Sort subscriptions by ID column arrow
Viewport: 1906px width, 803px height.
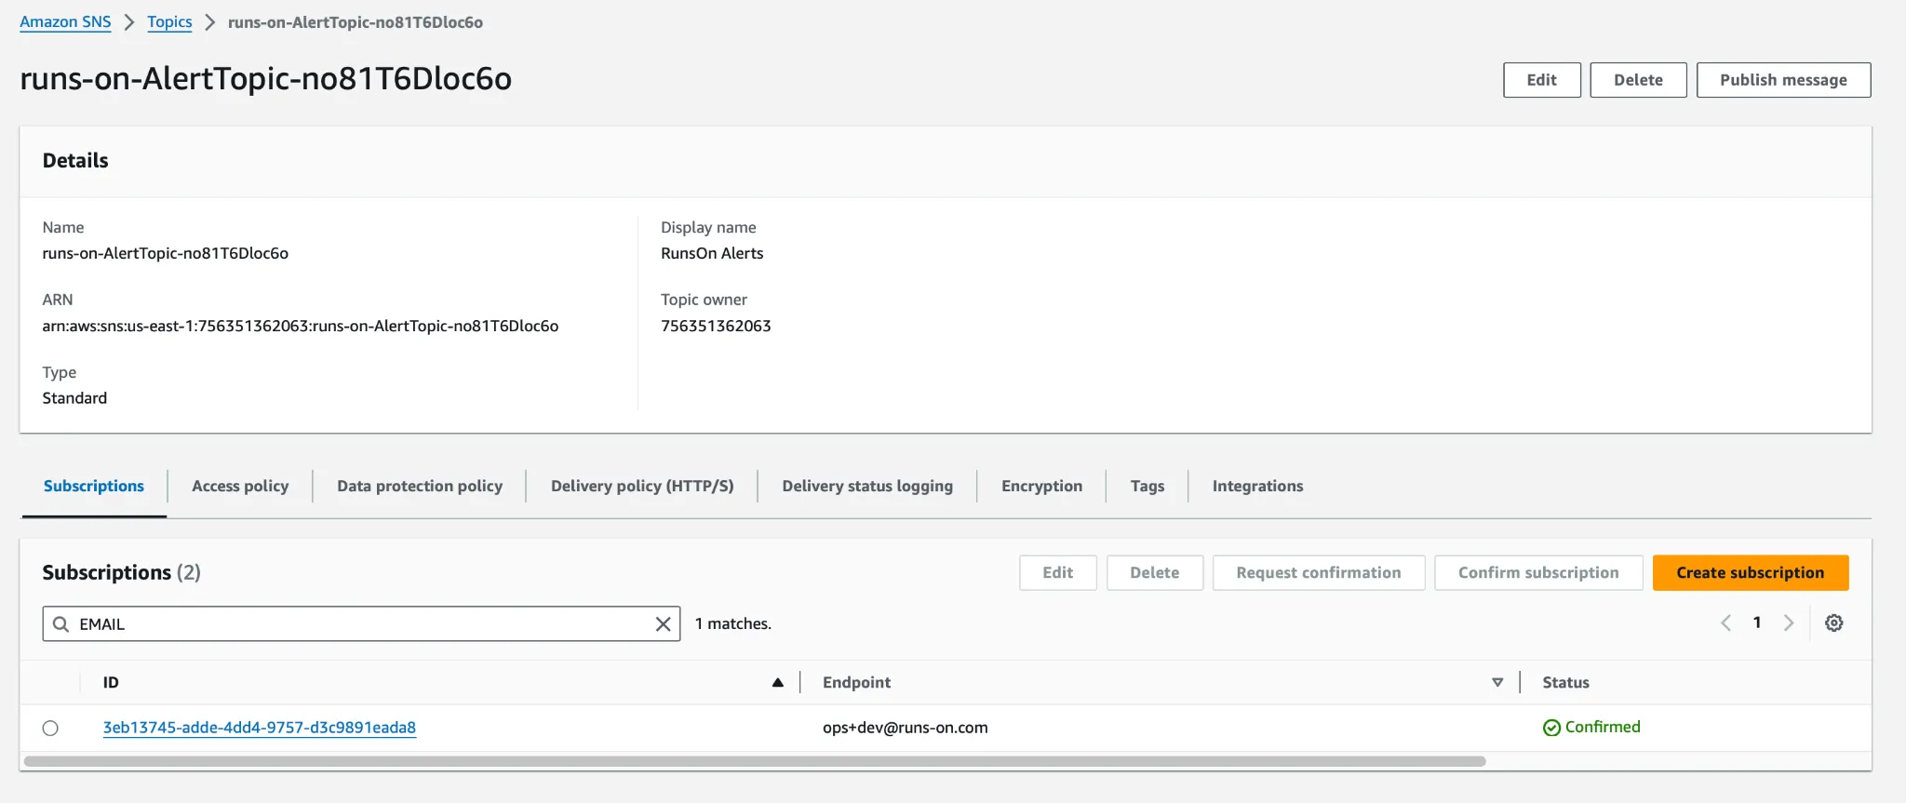click(x=777, y=683)
